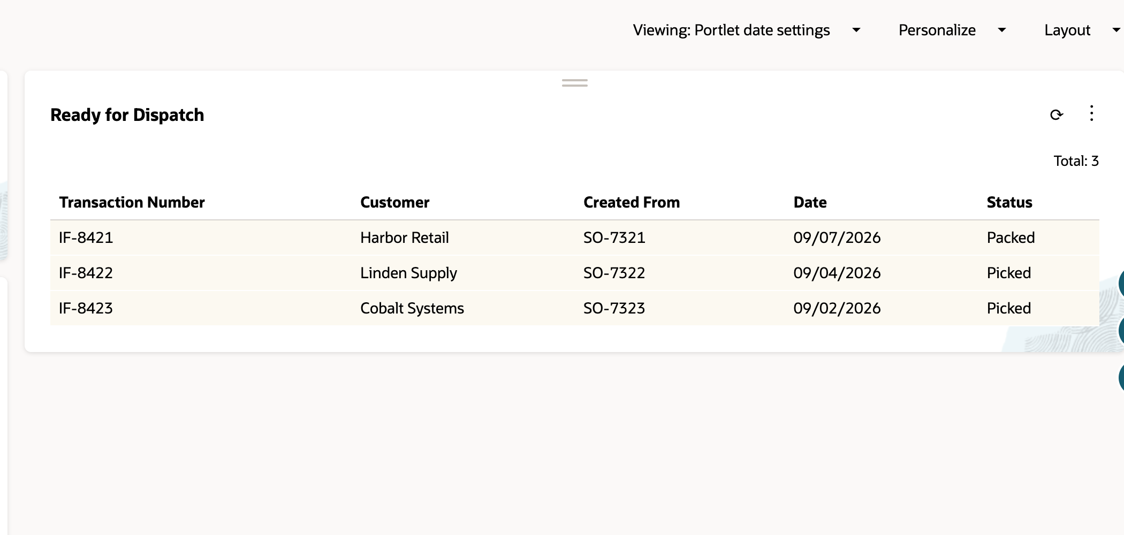Open transaction IF-8423
Viewport: 1124px width, 535px height.
coord(86,308)
